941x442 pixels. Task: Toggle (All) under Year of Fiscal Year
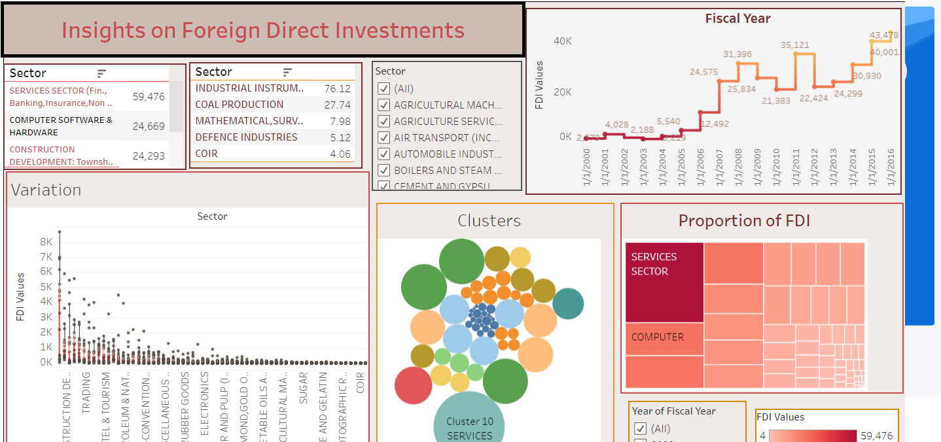641,429
